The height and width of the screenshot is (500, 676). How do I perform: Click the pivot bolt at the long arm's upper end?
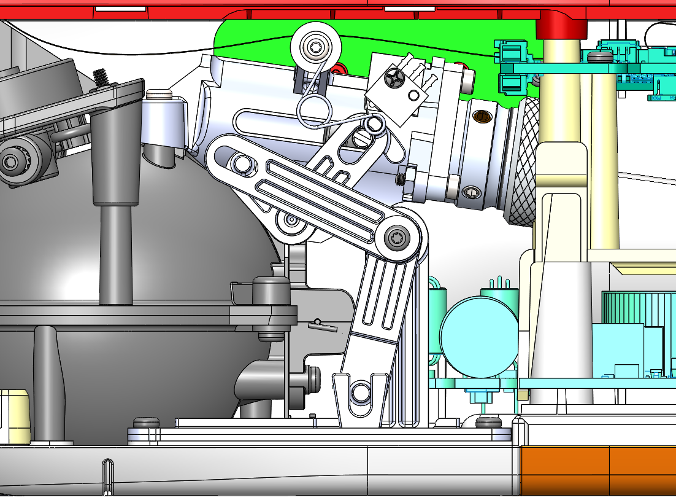[x=242, y=163]
